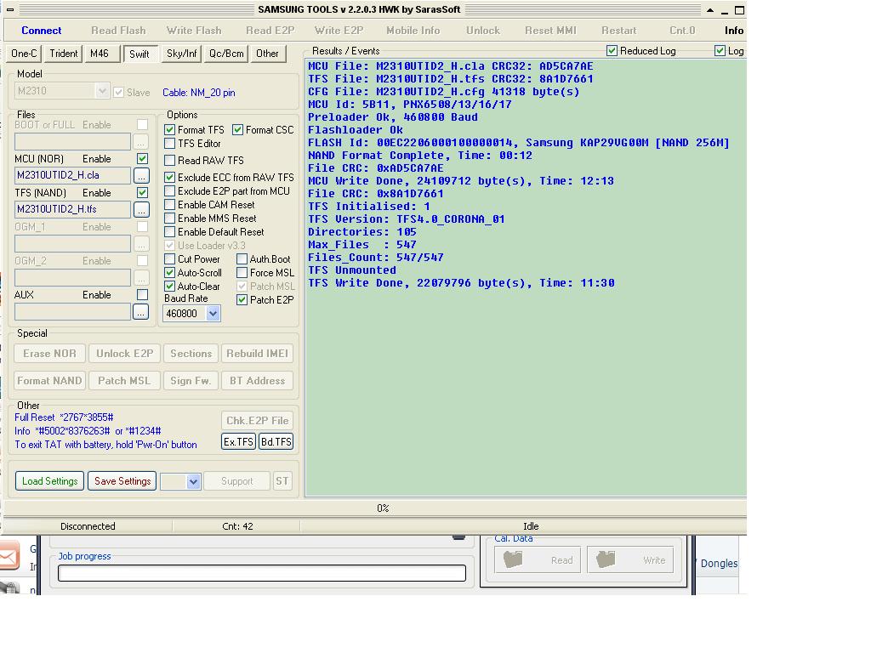Toggle Exclude ECC from RAW TFS
Viewport: 871px width, 653px height.
(x=170, y=178)
